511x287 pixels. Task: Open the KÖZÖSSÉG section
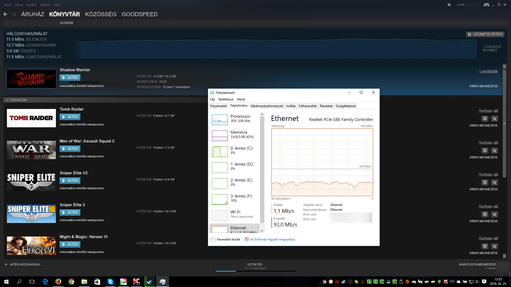pyautogui.click(x=101, y=14)
